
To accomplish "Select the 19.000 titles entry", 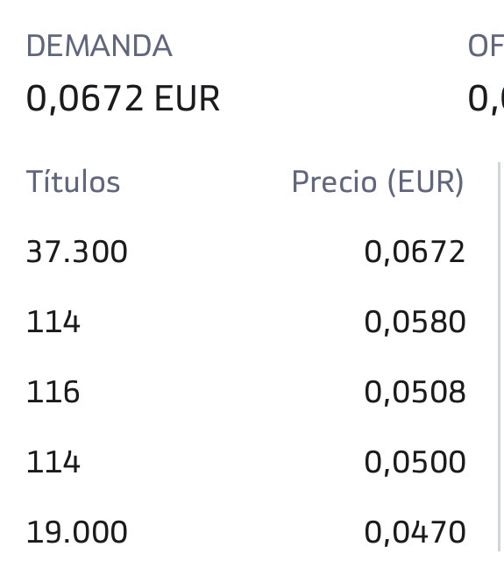I will [77, 532].
